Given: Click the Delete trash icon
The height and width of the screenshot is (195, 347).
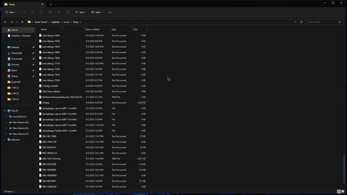Looking at the screenshot, I should (67, 12).
